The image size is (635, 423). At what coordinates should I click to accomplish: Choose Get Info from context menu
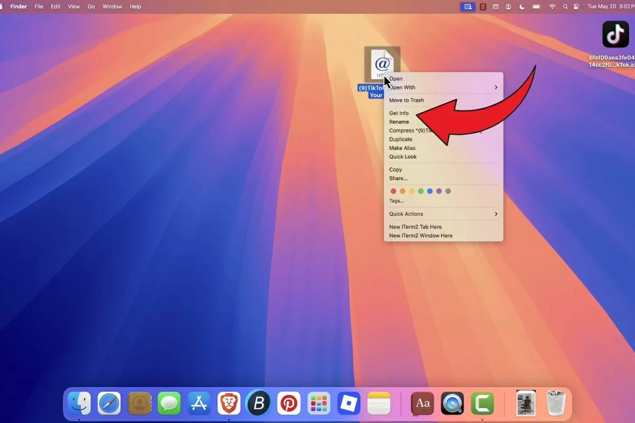pos(399,113)
